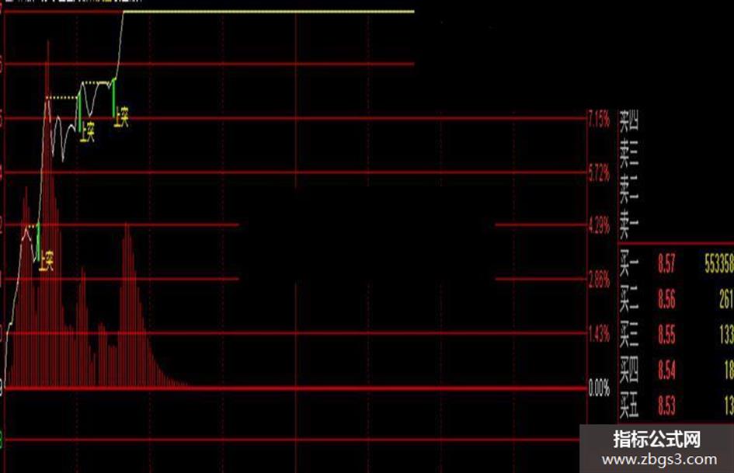Select the 买三 order book row label
Screen dimensions: 734x473
(628, 335)
